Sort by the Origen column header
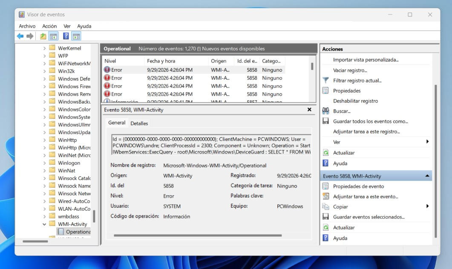 [x=221, y=61]
